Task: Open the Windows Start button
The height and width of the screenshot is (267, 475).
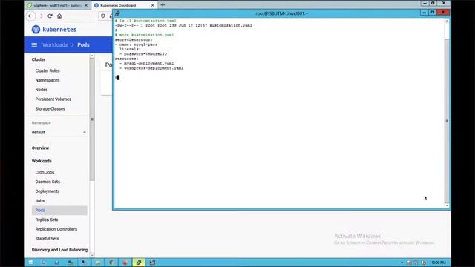Action: (30, 263)
